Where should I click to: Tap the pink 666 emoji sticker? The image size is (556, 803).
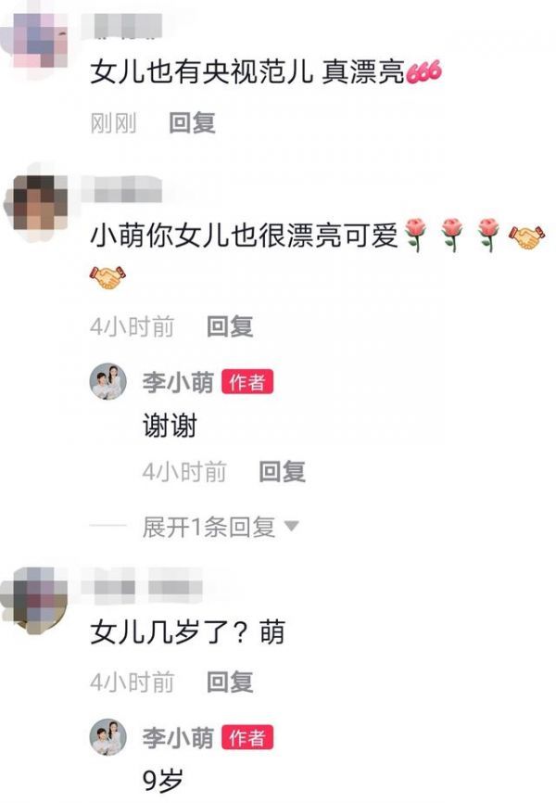pyautogui.click(x=423, y=72)
